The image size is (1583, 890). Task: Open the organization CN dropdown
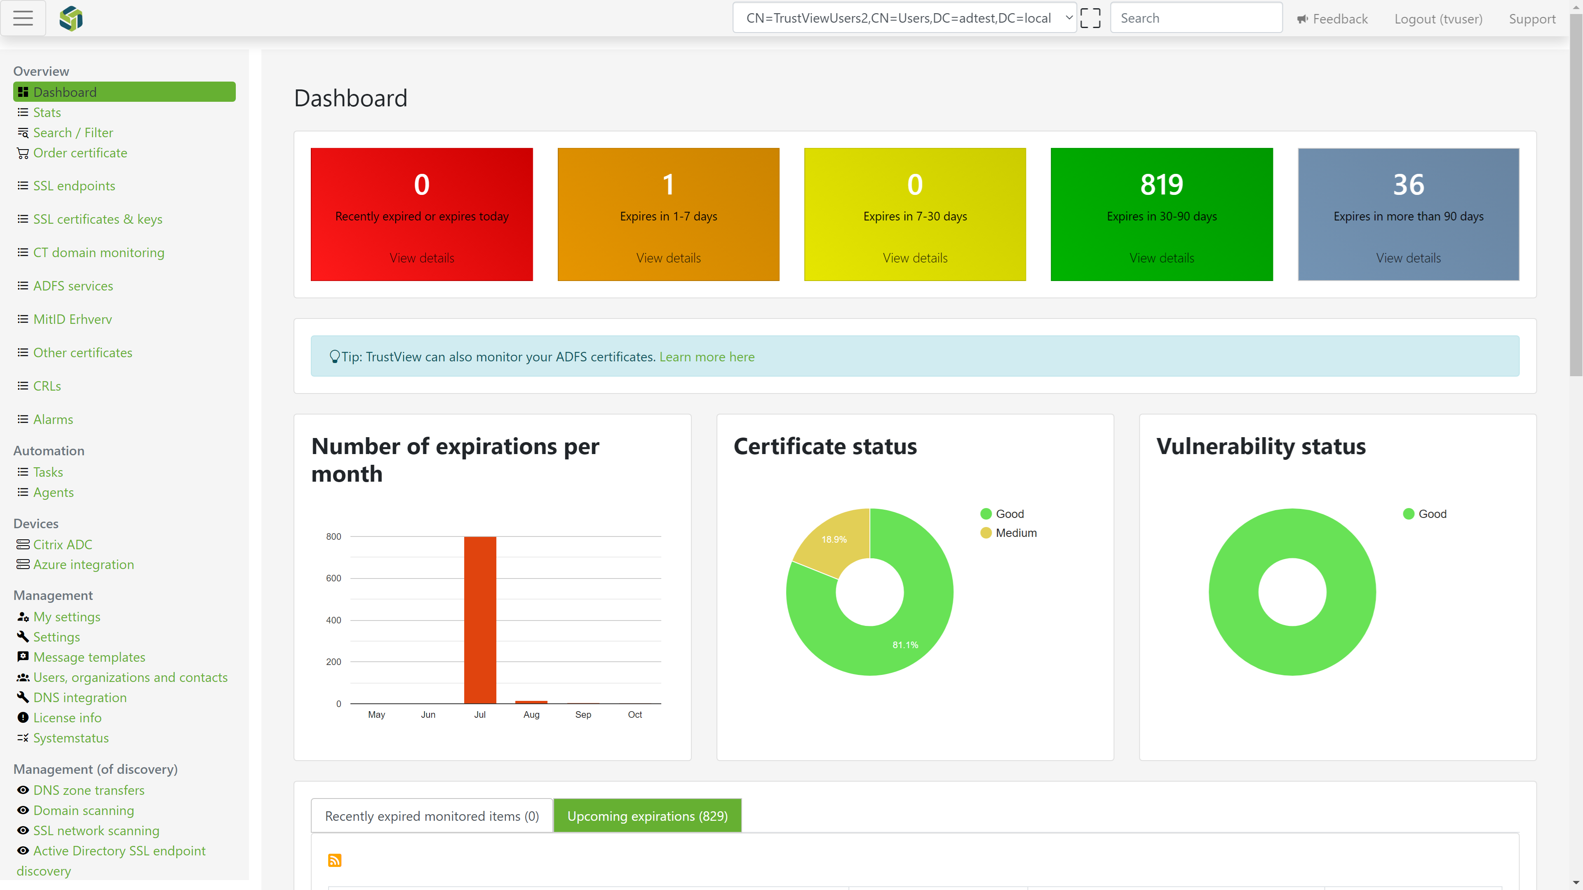pyautogui.click(x=904, y=18)
